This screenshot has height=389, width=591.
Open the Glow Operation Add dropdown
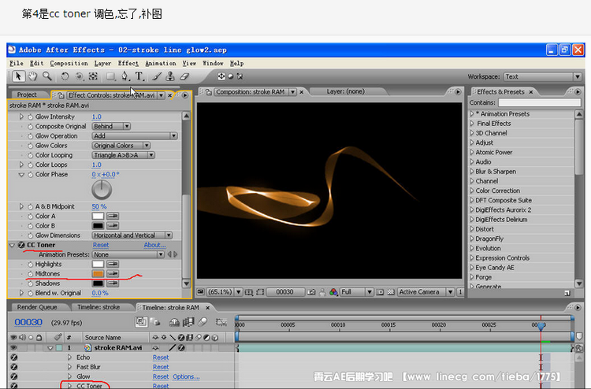(x=135, y=136)
